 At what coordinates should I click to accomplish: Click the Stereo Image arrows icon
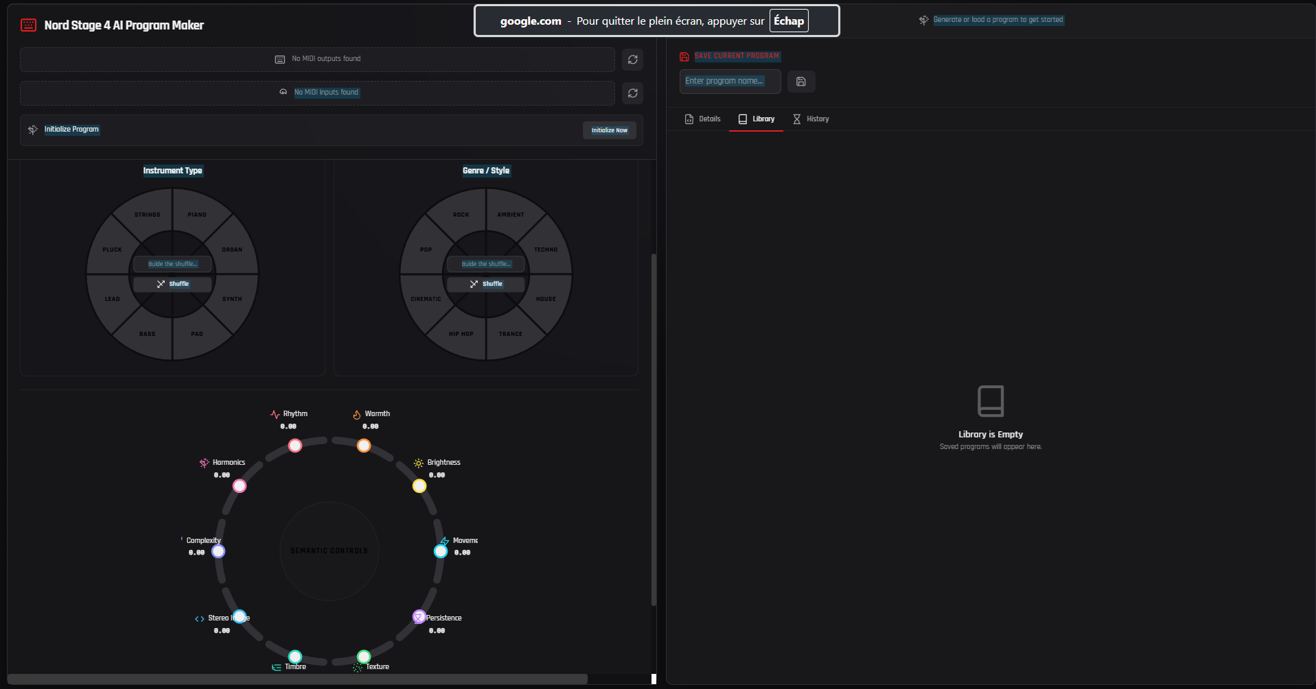tap(199, 618)
